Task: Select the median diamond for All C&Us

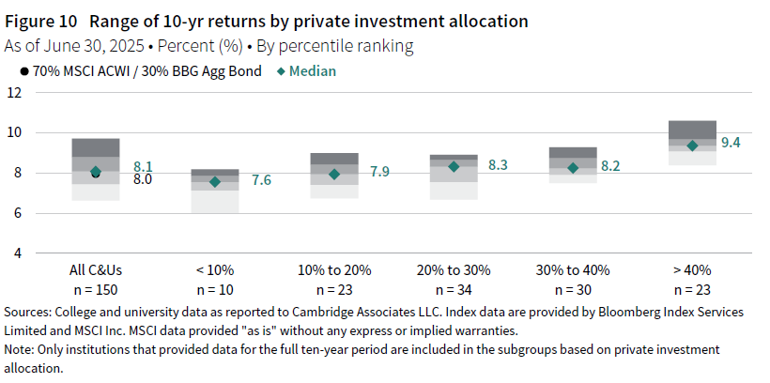Action: coord(96,172)
